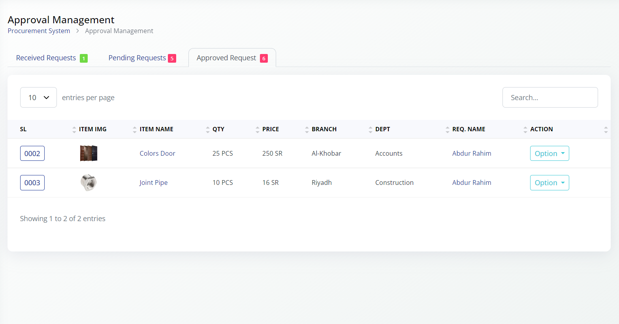
Task: View Colors Door item image thumbnail
Action: point(88,153)
